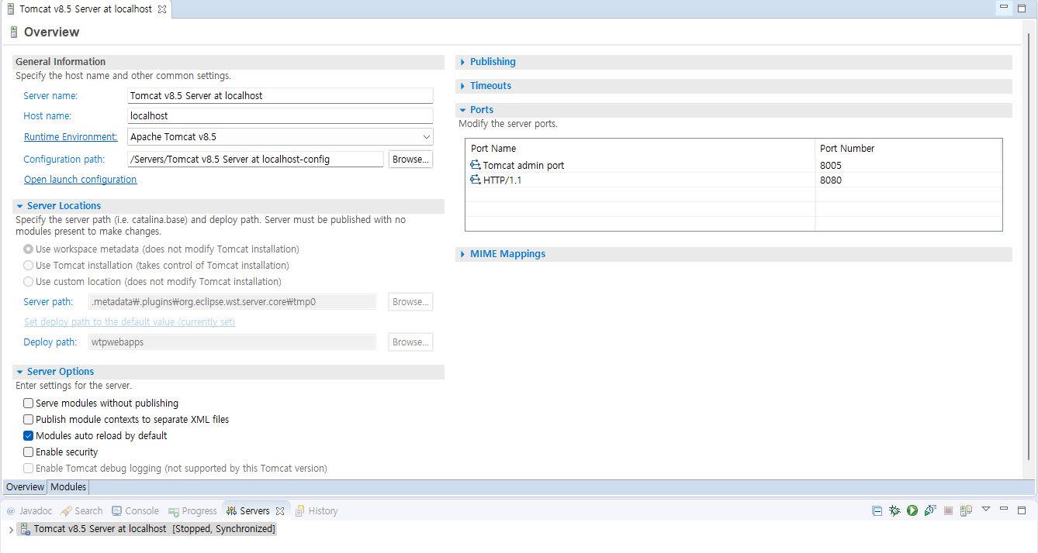Maximize the Servers bottom panel
Image resolution: width=1038 pixels, height=553 pixels.
click(1022, 510)
